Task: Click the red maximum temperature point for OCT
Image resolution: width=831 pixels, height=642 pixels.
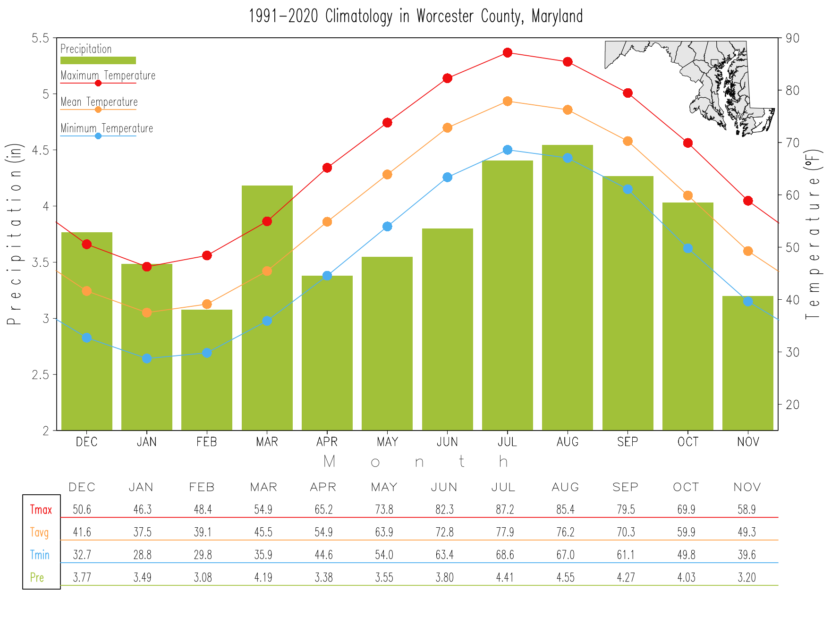Action: pos(688,143)
